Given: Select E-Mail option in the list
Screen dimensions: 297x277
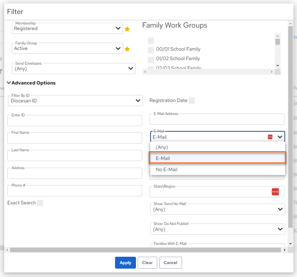Looking at the screenshot, I should click(218, 158).
